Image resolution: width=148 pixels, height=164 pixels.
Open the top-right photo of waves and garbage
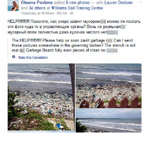(108, 86)
